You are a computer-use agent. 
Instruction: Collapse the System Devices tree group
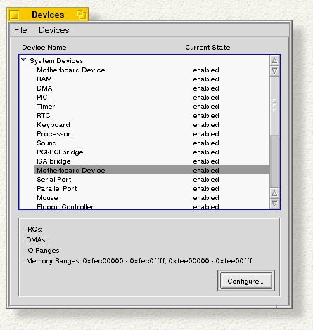tap(24, 60)
